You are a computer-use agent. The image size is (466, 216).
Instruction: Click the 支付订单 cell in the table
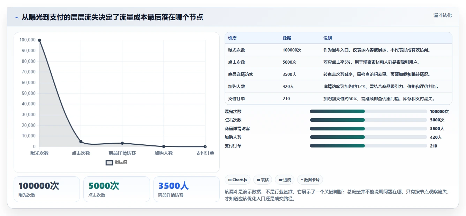pos(236,99)
